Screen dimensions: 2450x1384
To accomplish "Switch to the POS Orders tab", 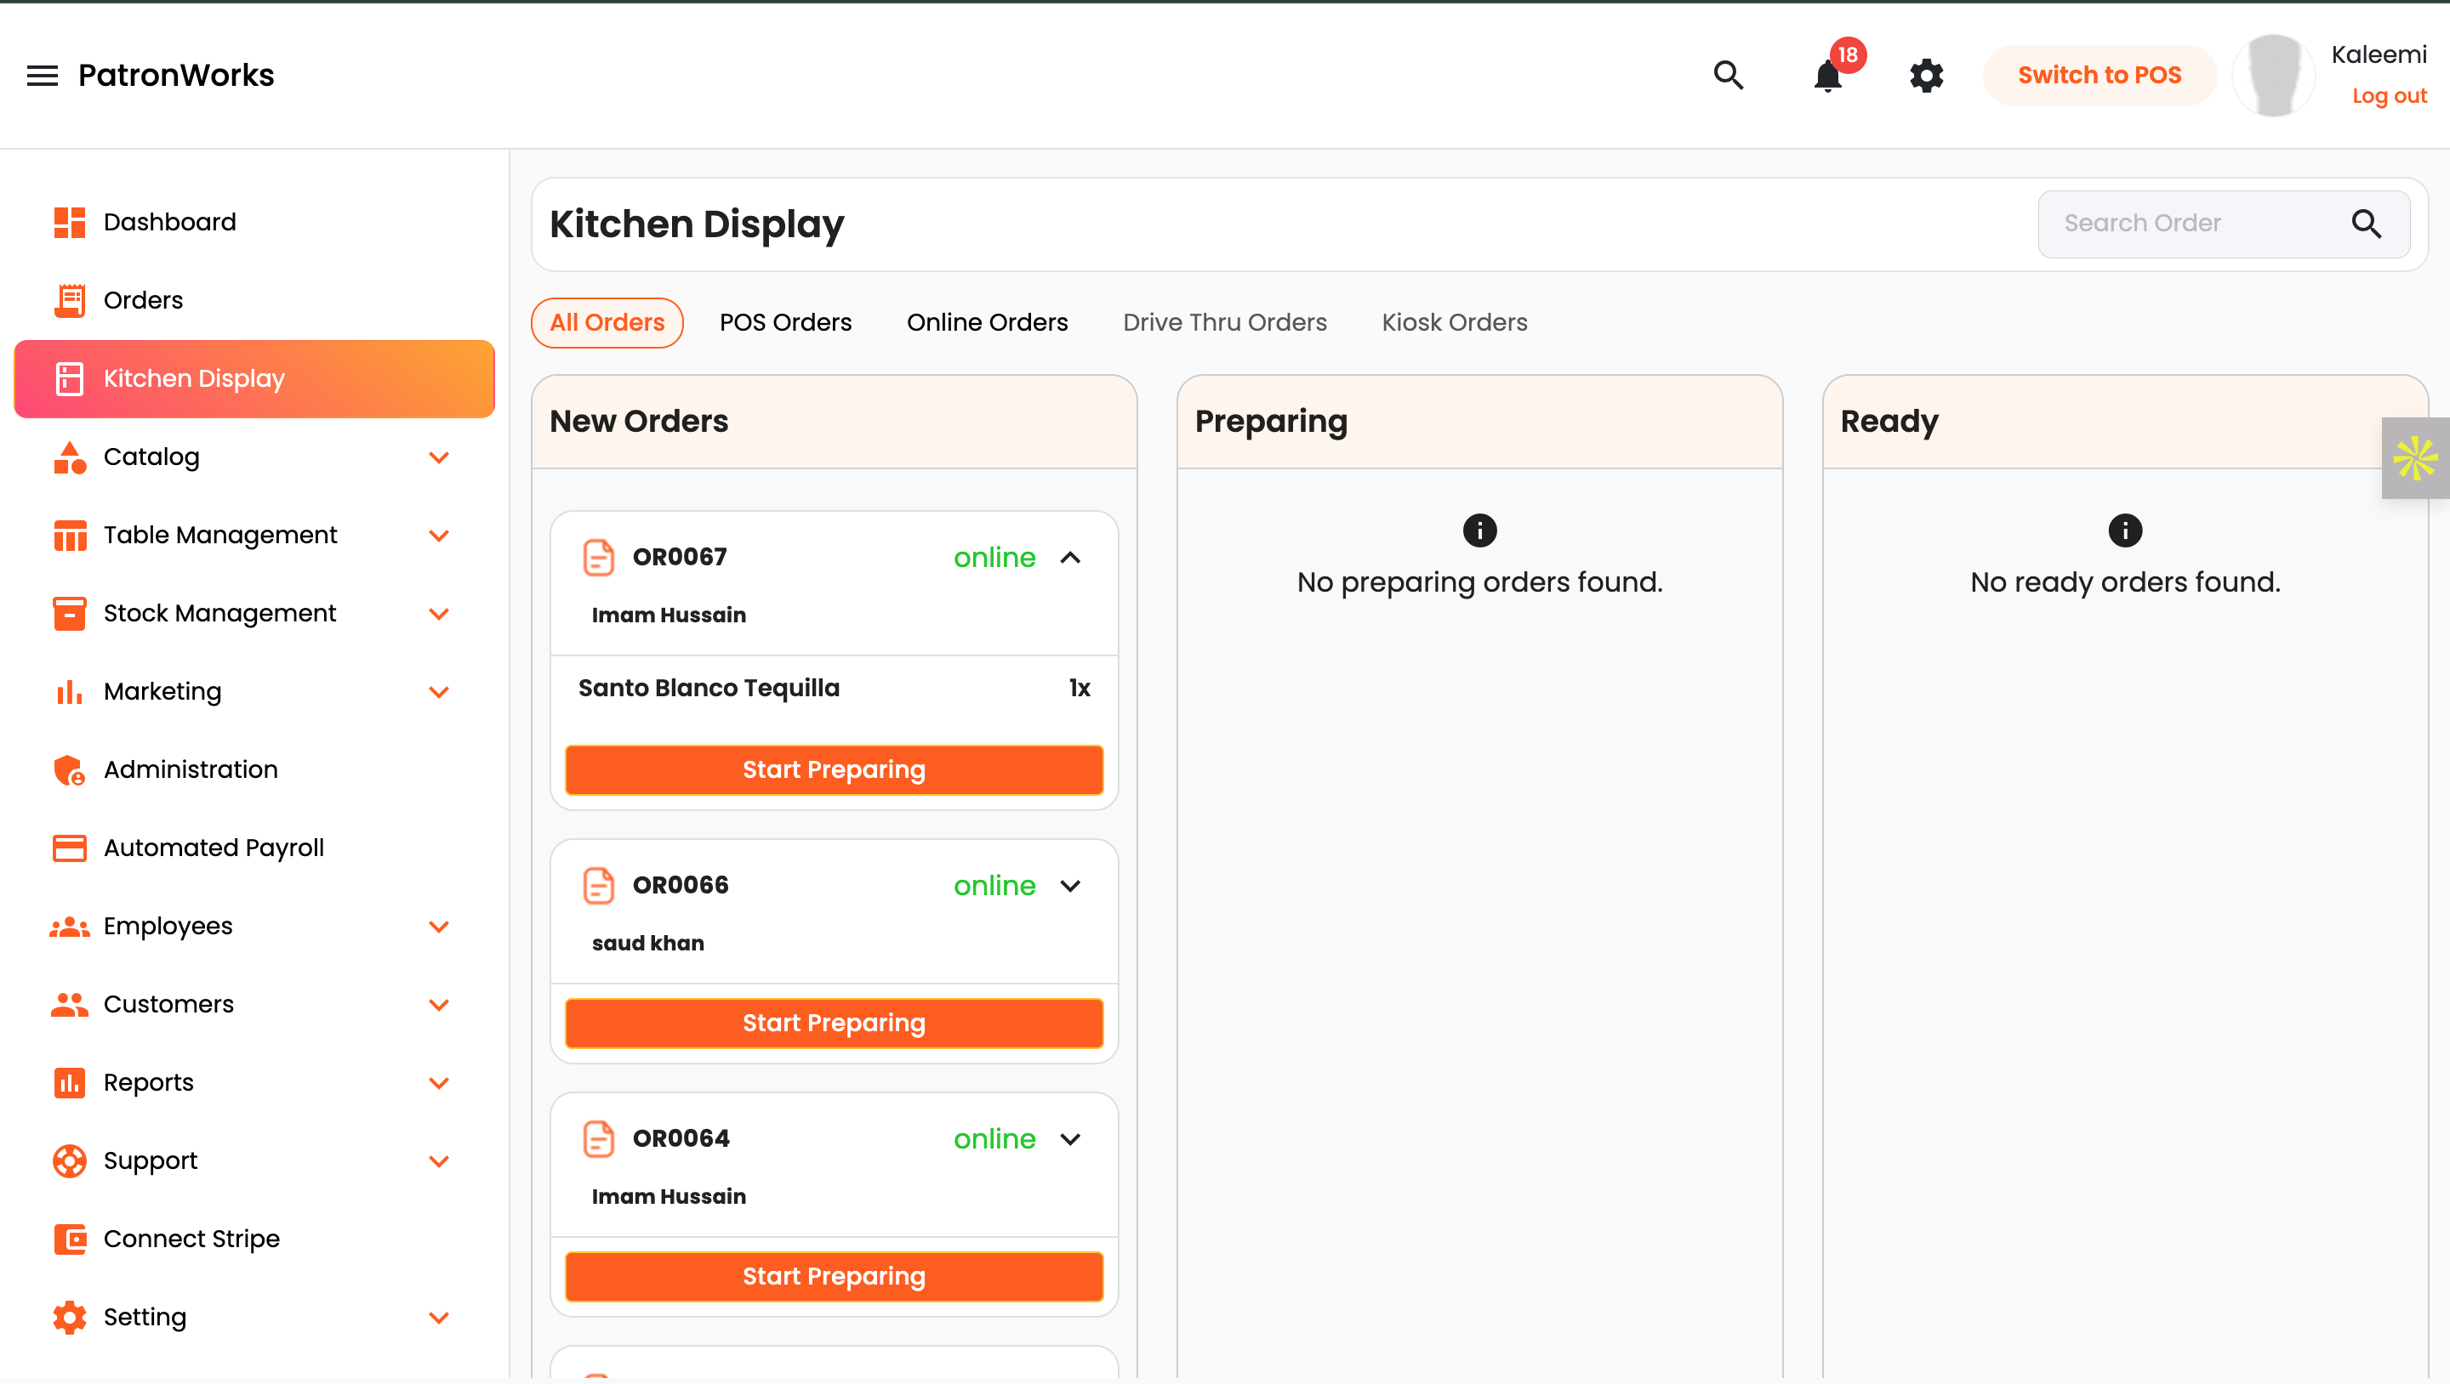I will click(x=785, y=322).
